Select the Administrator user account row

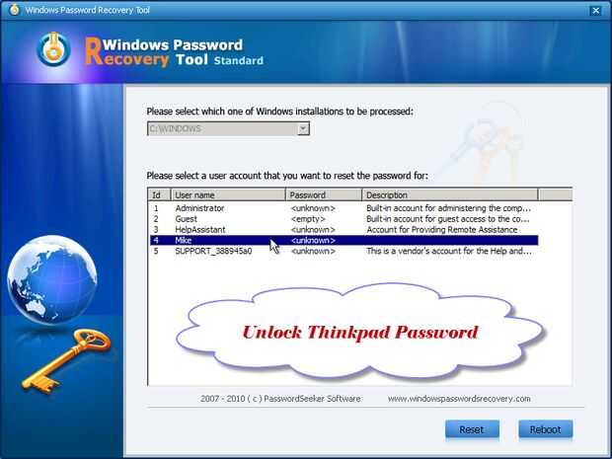pos(344,208)
